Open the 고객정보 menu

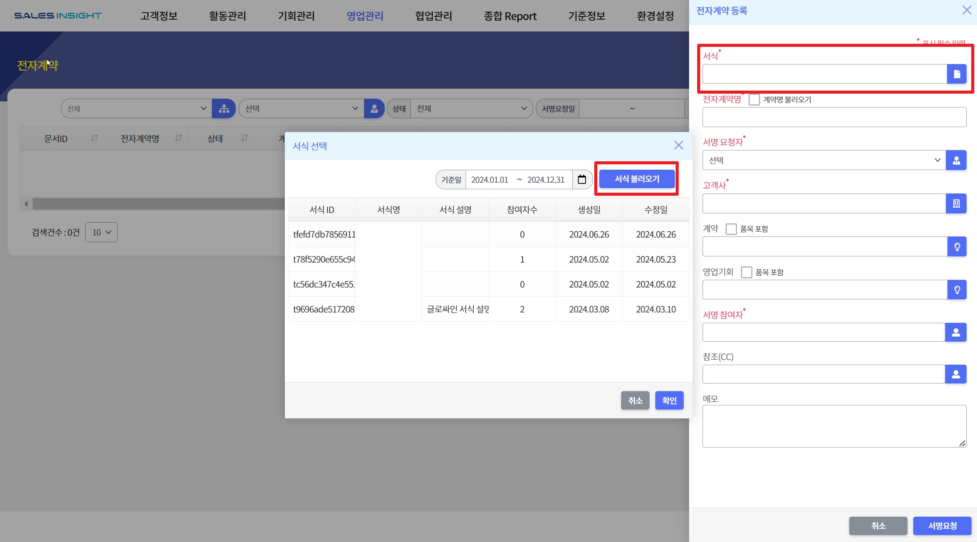click(x=159, y=16)
